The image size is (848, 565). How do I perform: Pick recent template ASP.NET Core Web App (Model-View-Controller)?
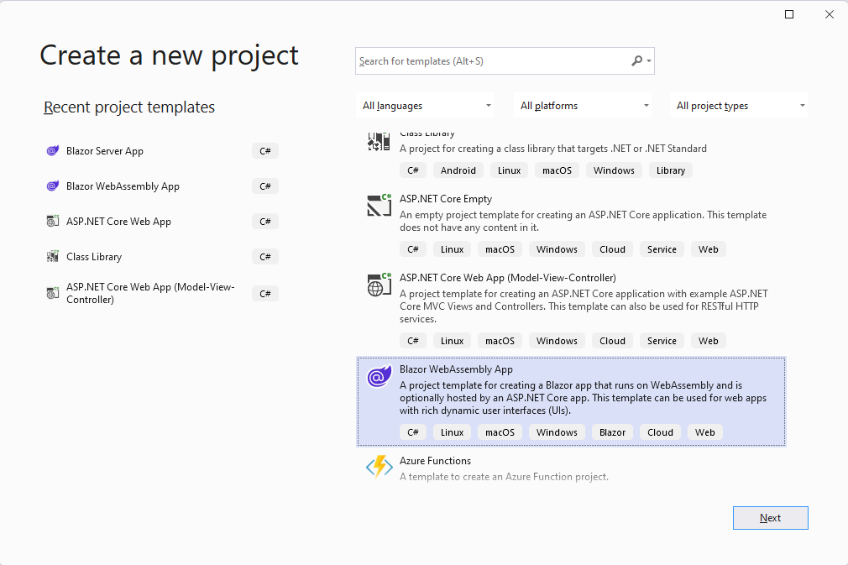tap(151, 293)
